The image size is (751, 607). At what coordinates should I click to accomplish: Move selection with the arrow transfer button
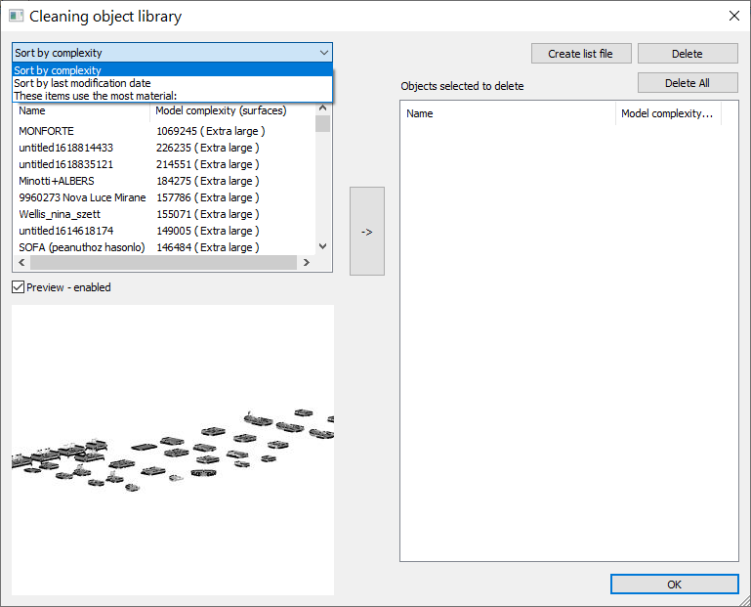pyautogui.click(x=367, y=232)
